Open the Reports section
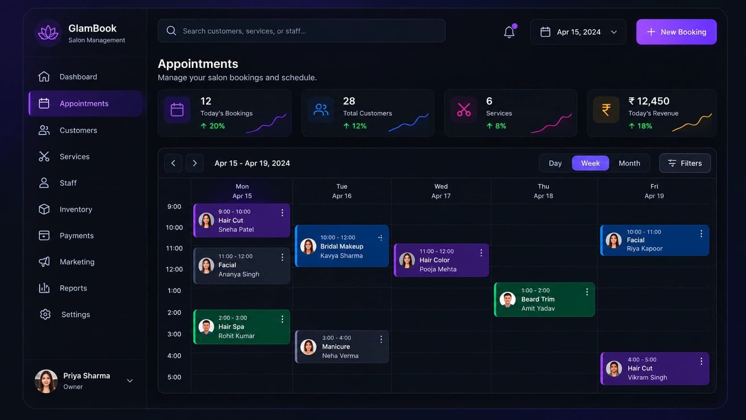The width and height of the screenshot is (746, 420). [85, 288]
